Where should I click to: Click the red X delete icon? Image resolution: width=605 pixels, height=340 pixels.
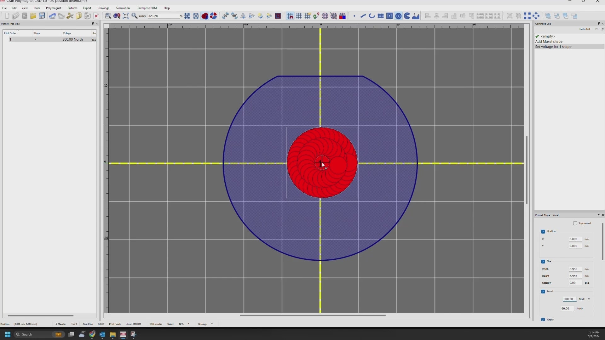coord(96,16)
